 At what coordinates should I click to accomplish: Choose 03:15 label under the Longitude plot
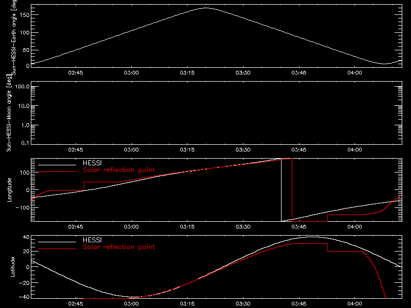click(x=187, y=227)
